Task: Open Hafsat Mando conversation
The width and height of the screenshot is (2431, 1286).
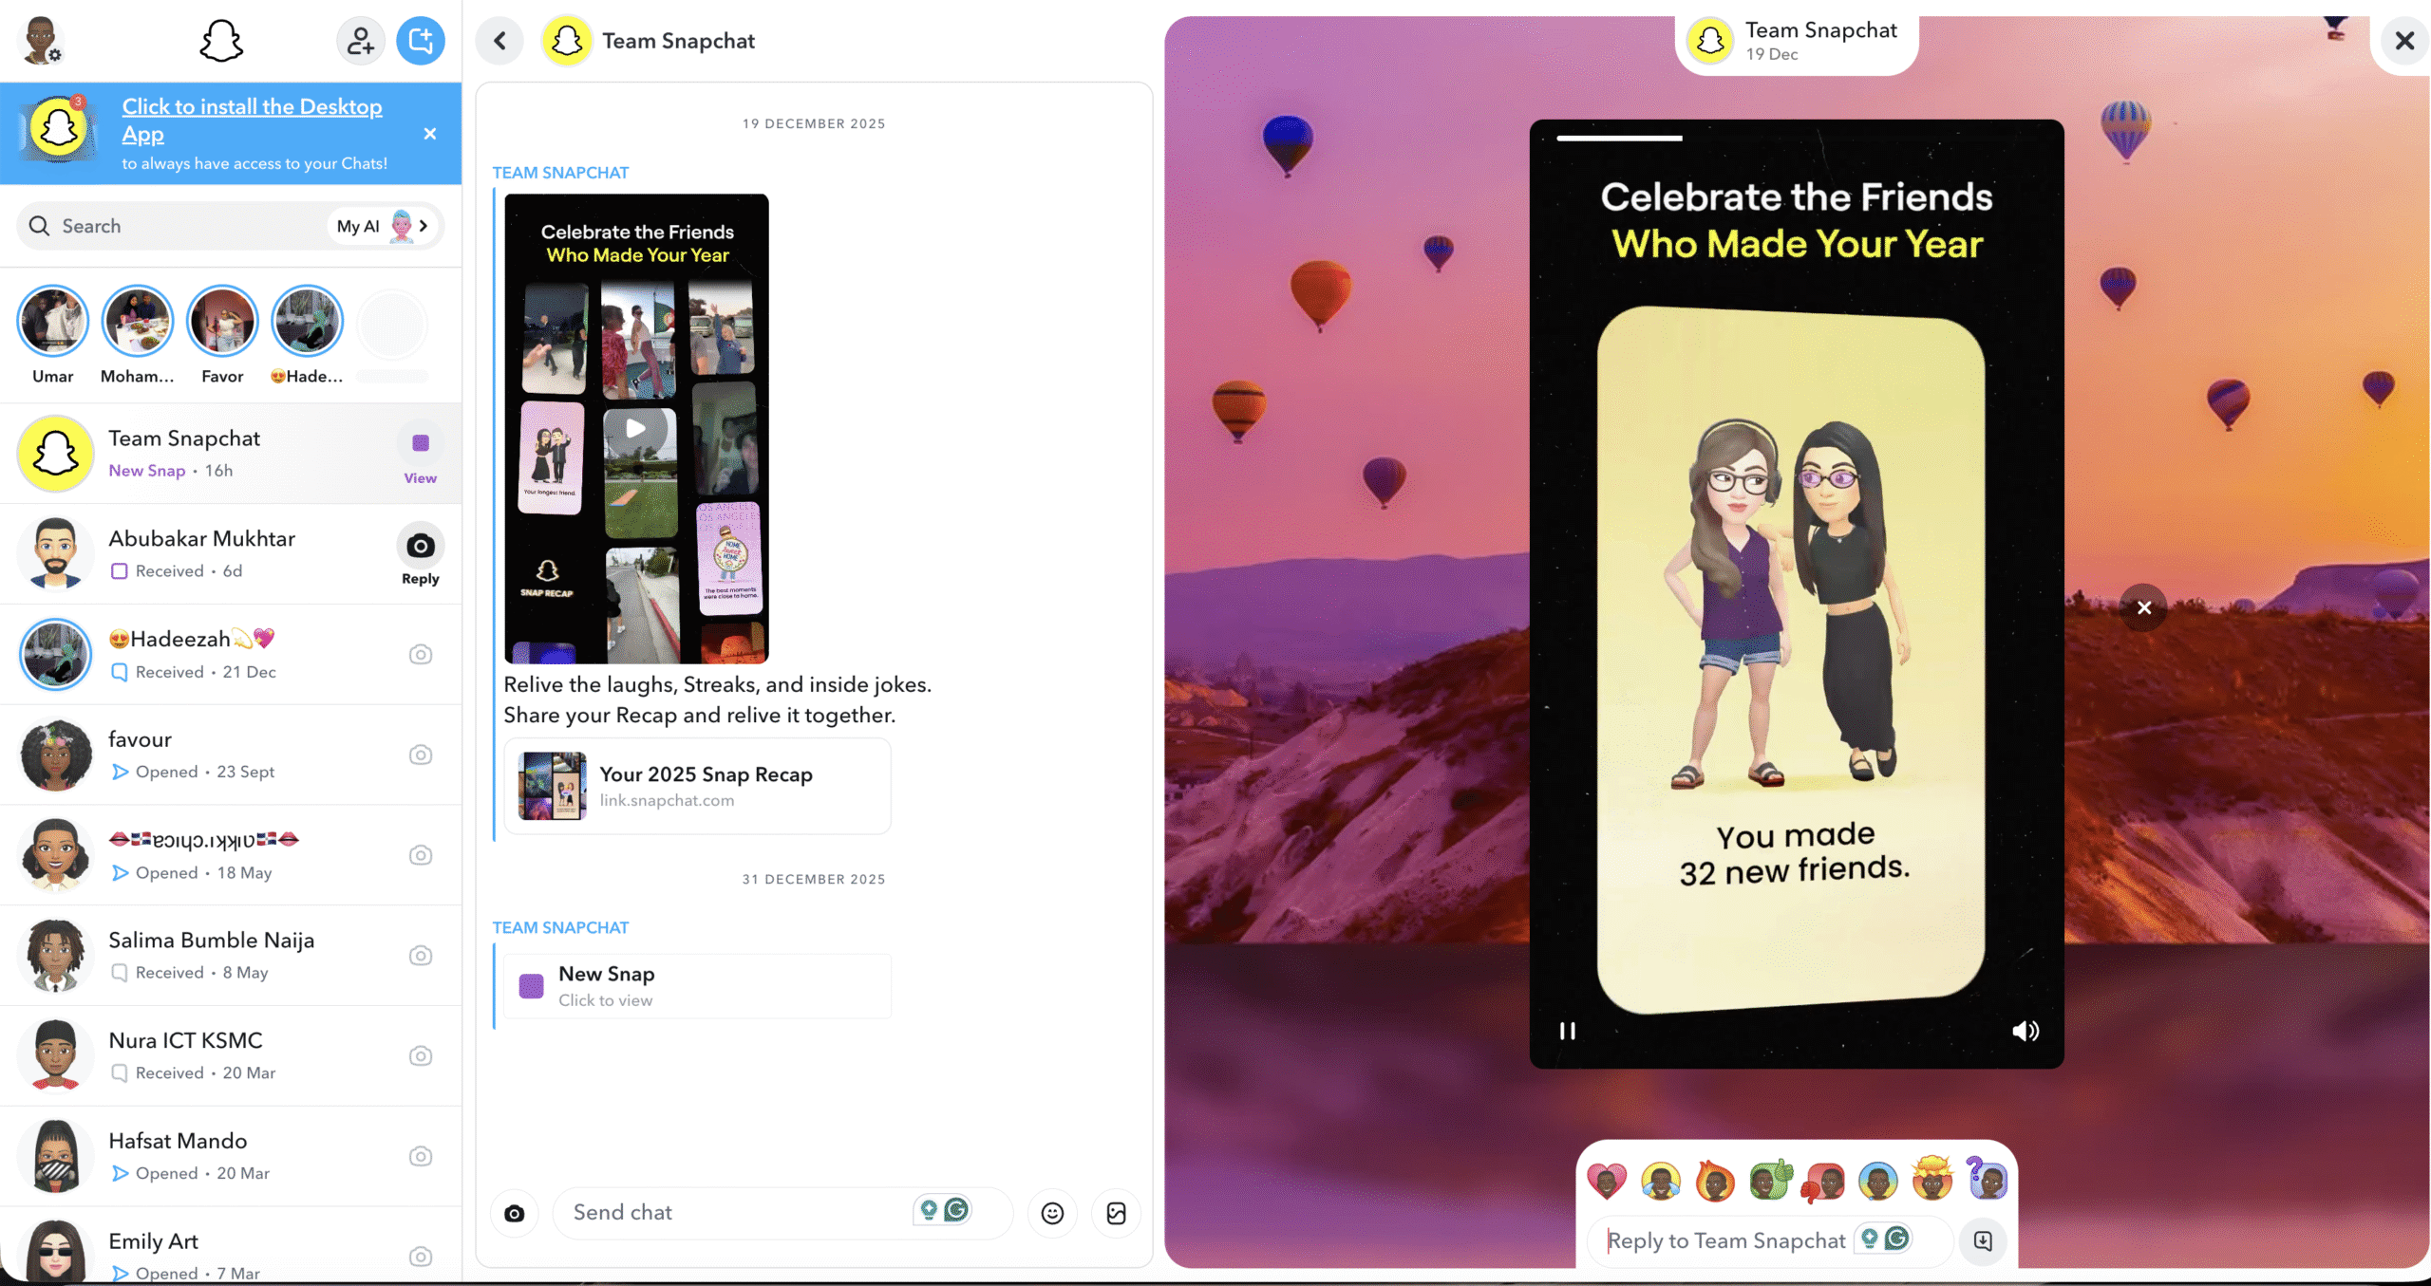Action: click(231, 1157)
